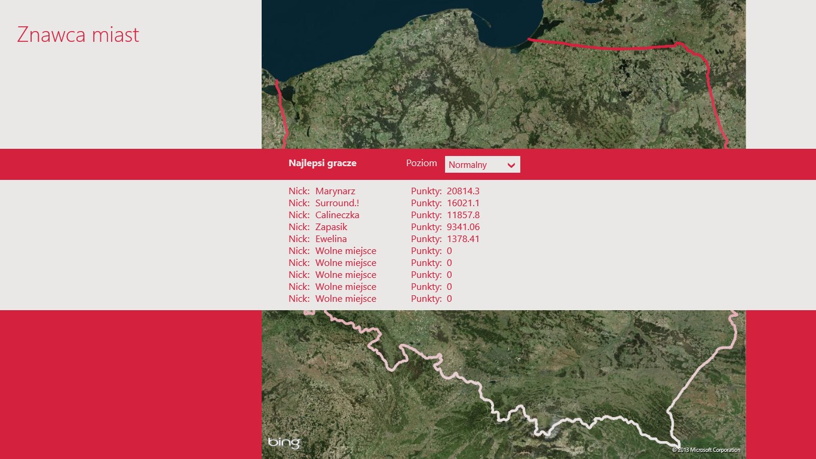Click the Znawca miast title

coord(78,35)
